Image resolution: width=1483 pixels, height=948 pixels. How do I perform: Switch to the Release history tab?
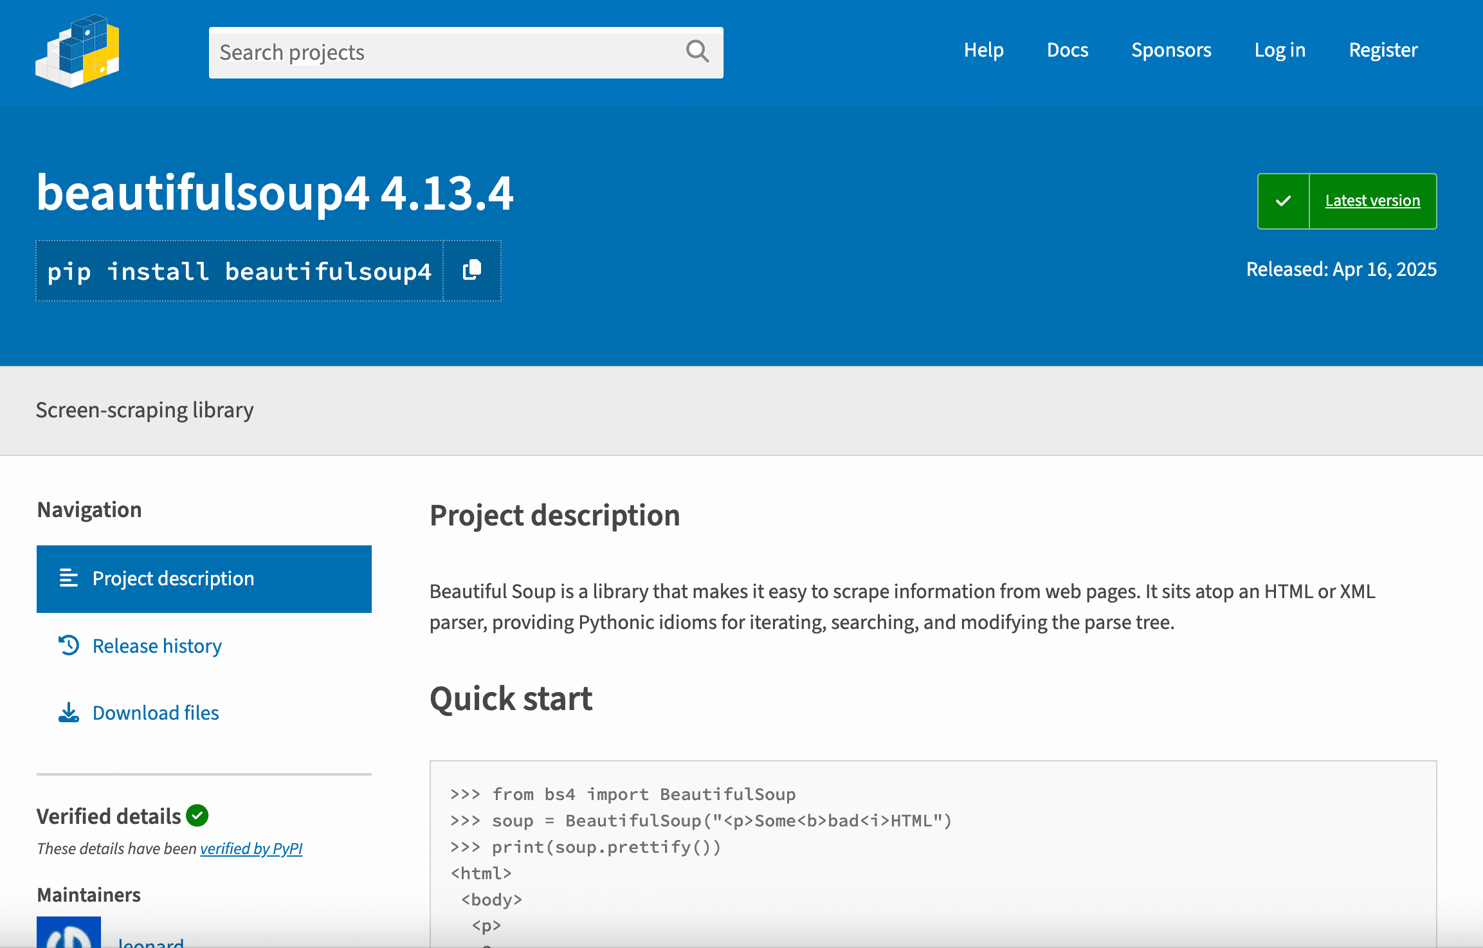[204, 646]
